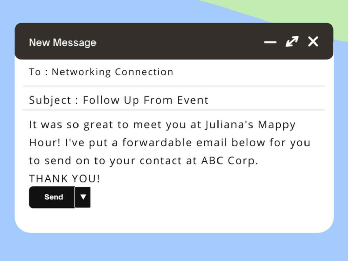The width and height of the screenshot is (348, 261).
Task: Click the Follow Up From Event subject text
Action: point(145,100)
